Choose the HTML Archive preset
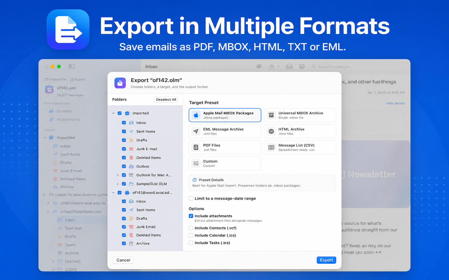The image size is (449, 280). (x=300, y=131)
